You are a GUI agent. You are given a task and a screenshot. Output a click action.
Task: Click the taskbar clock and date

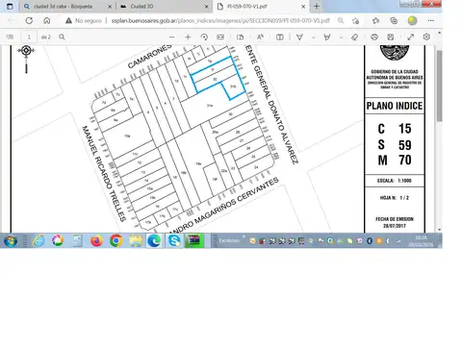coord(421,241)
